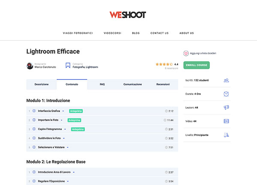Image resolution: width=257 pixels, height=185 pixels.
Task: Click the Lezioni megaphone icon
Action: [x=226, y=107]
